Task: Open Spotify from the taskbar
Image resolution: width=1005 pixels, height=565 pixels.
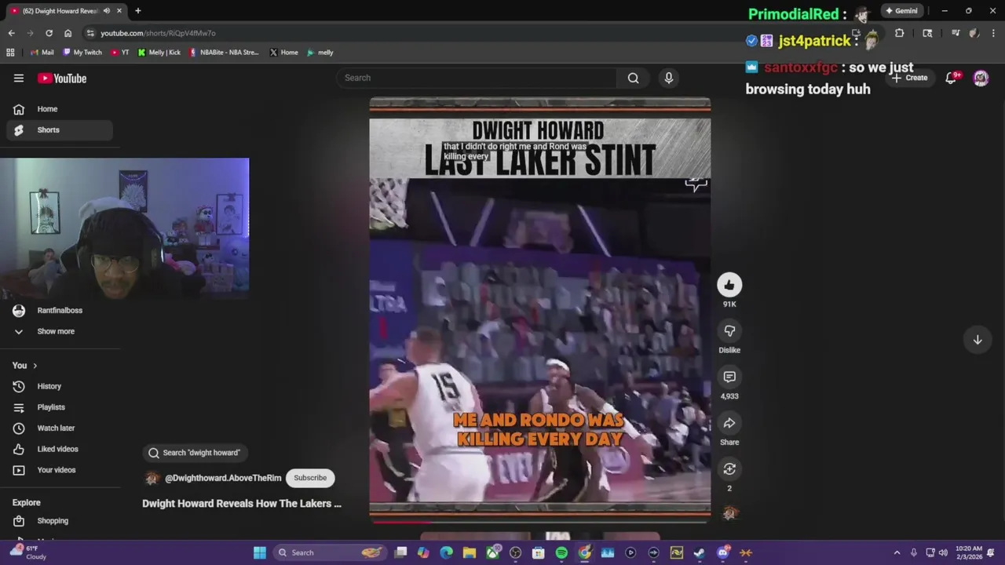Action: click(x=561, y=552)
